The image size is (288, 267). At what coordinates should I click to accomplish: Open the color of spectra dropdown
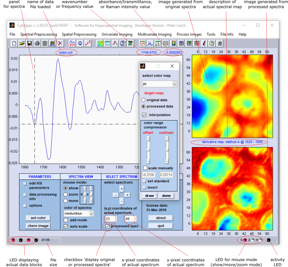[79, 213]
